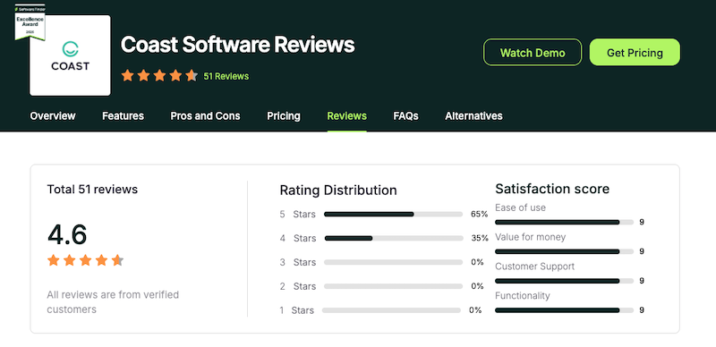Switch to the Overview tab
This screenshot has width=716, height=347.
click(x=53, y=116)
